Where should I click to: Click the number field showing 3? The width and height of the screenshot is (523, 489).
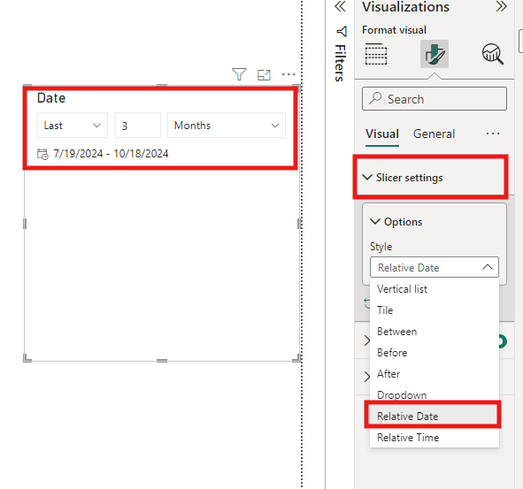(x=138, y=126)
